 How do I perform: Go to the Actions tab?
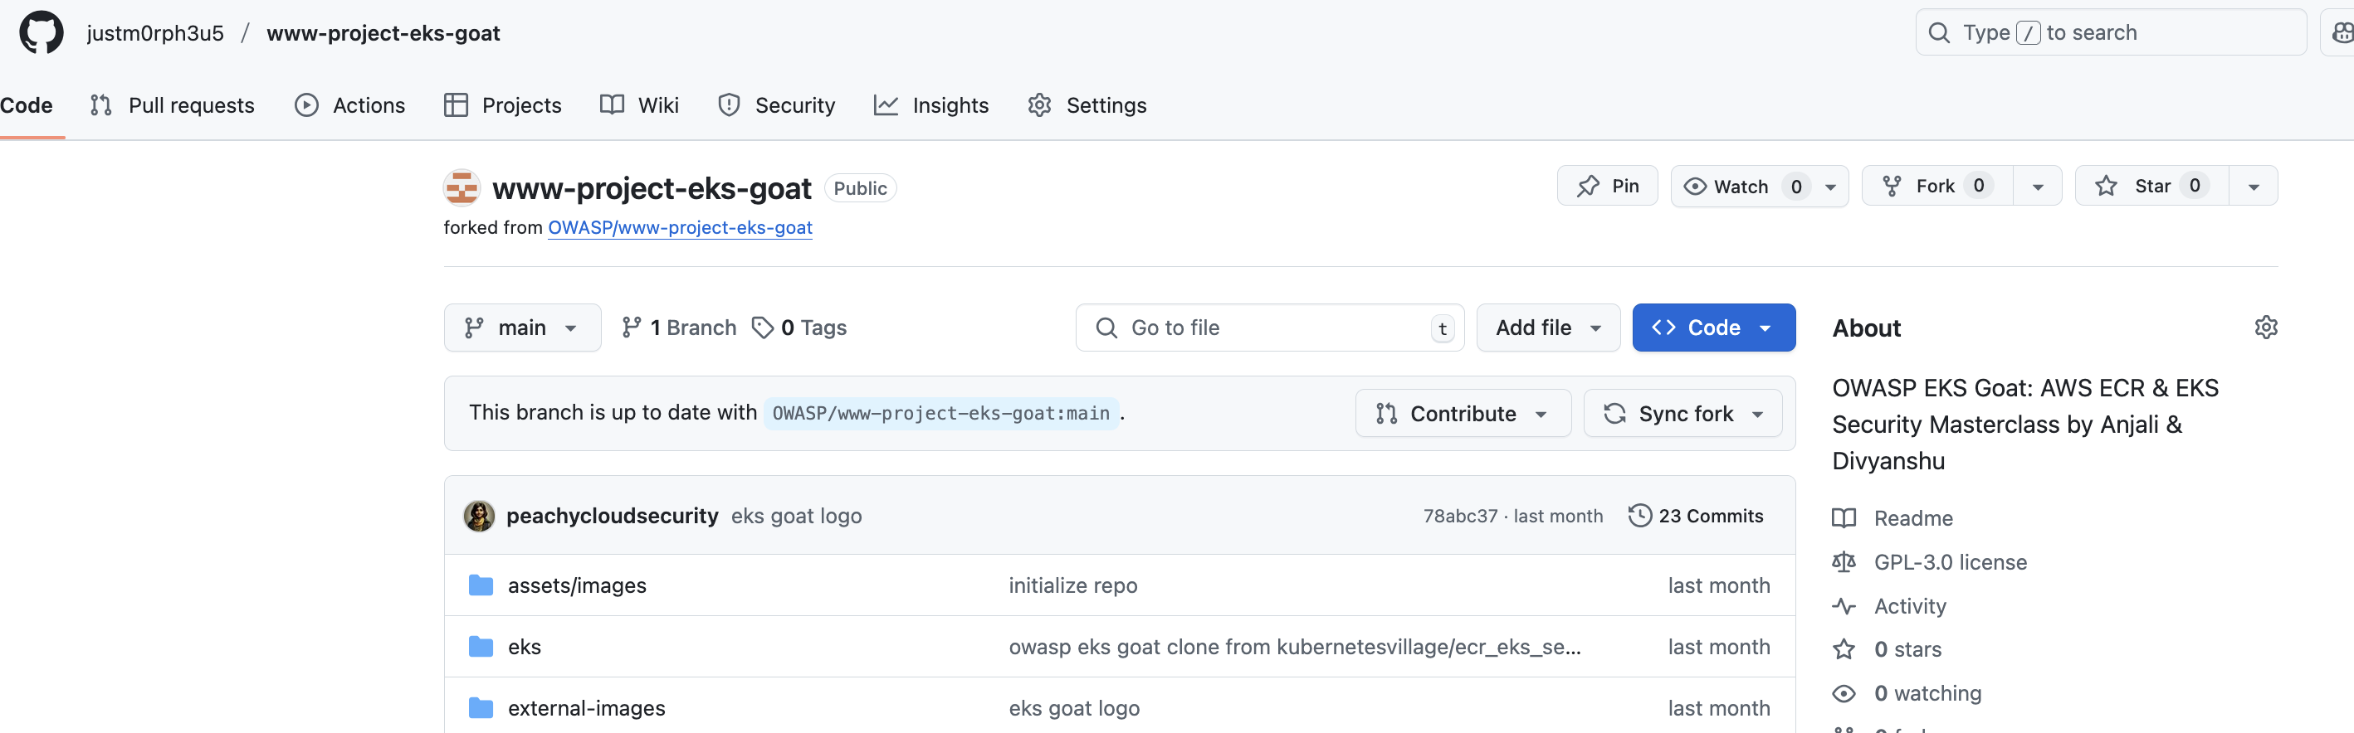[350, 106]
